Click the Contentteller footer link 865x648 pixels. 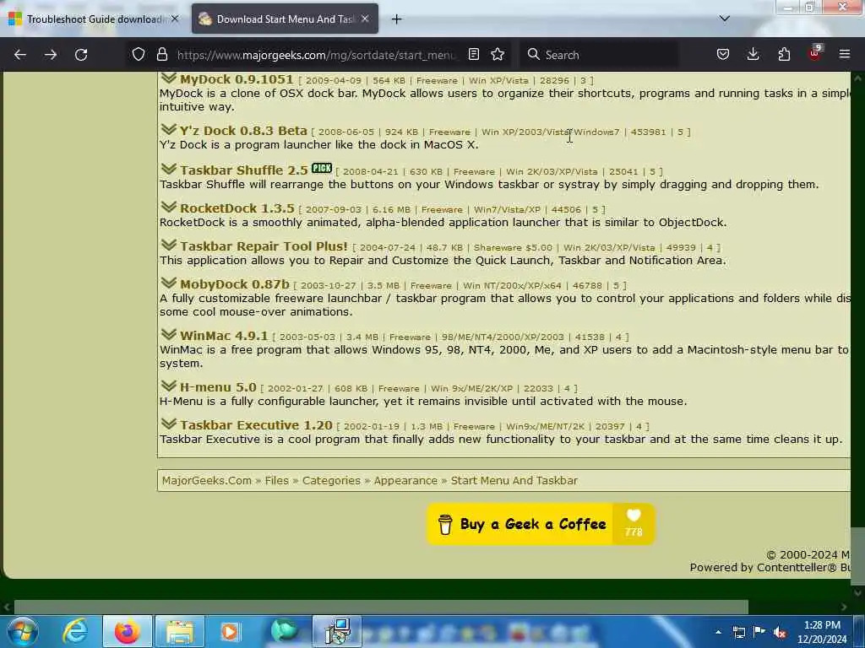click(796, 568)
